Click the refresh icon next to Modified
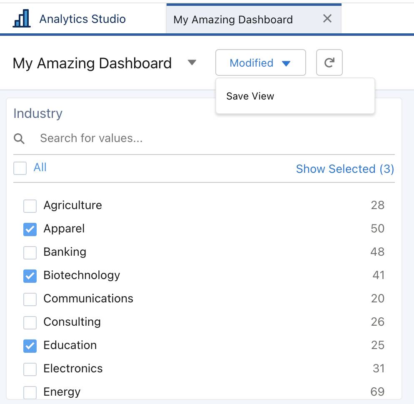Image resolution: width=414 pixels, height=404 pixels. (329, 62)
